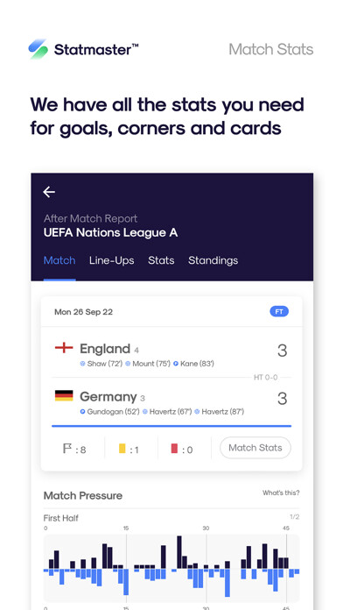Screen dimensions: 343x610
Task: Click the Statmaster logo icon
Action: [x=38, y=49]
